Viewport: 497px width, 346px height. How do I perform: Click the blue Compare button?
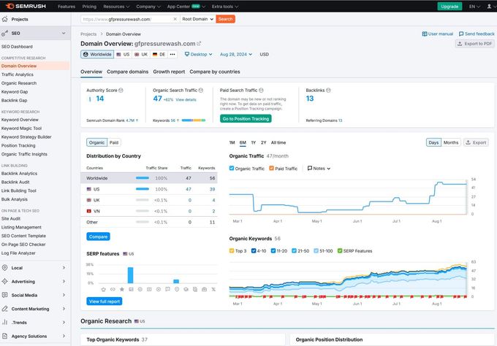[98, 237]
